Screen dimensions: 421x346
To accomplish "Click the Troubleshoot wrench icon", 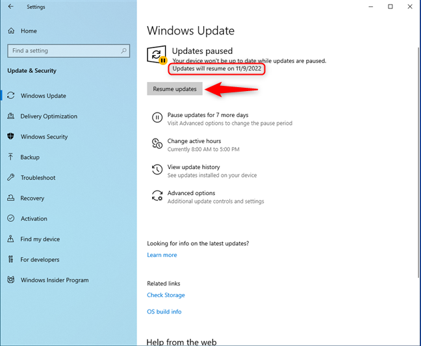I will (x=11, y=178).
